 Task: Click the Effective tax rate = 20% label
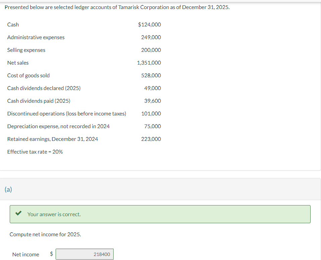coord(35,152)
